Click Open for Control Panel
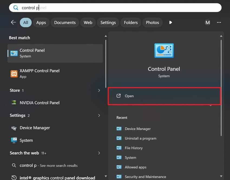Image resolution: width=230 pixels, height=180 pixels. pyautogui.click(x=164, y=96)
